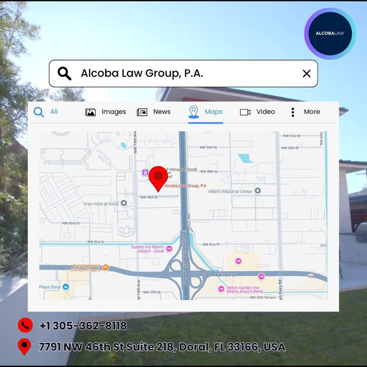This screenshot has height=367, width=367.
Task: Click the NW 46th St street label
Action: click(x=149, y=197)
